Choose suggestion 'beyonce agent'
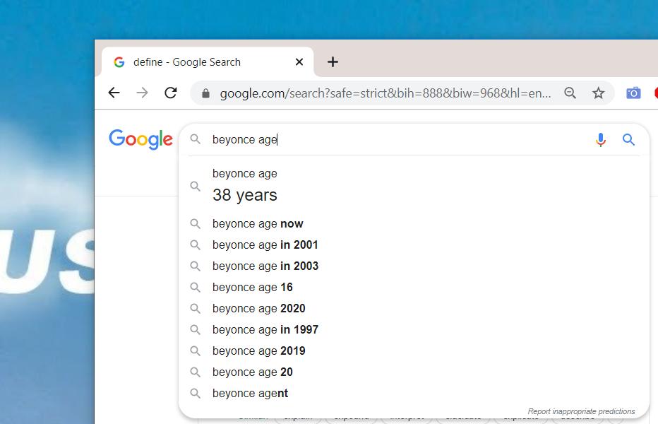This screenshot has width=658, height=424. 414,394
